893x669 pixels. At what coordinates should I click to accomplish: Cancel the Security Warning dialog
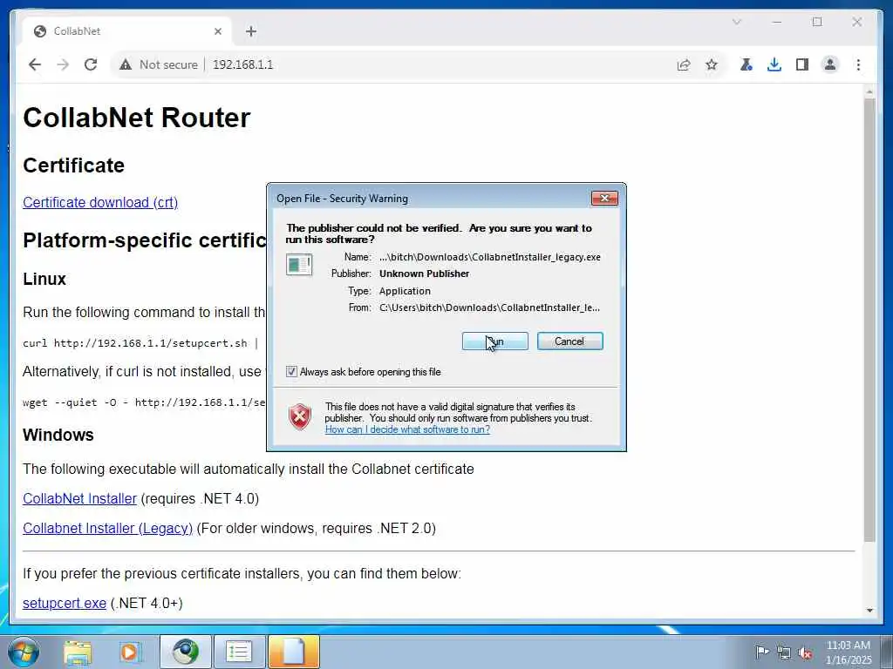point(569,341)
